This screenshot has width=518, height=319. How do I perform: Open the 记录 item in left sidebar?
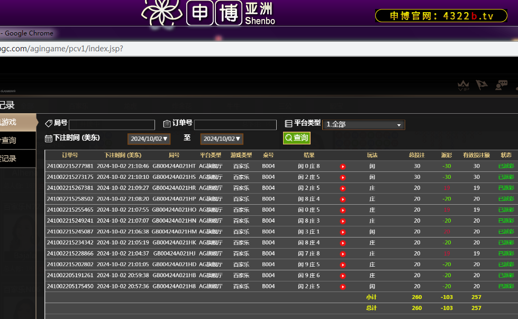16,159
